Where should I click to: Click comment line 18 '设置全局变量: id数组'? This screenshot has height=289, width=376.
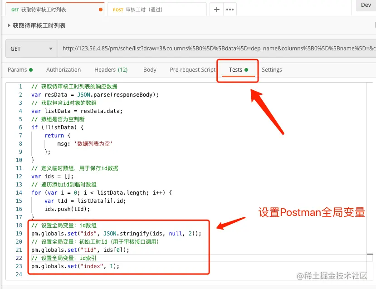click(x=69, y=225)
